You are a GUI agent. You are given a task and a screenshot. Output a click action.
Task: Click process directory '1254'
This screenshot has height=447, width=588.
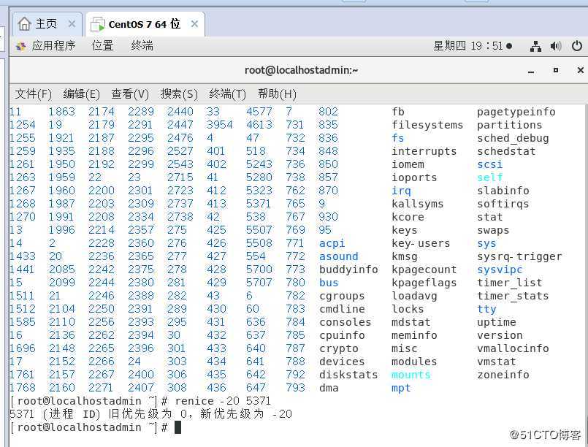(x=23, y=125)
